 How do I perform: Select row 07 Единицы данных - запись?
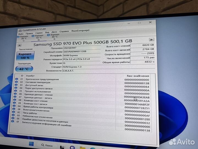82,99
